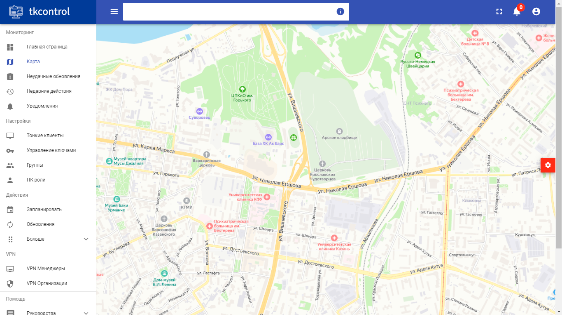Click the Русско-Немецкая Швейцария park marker
The height and width of the screenshot is (315, 562).
tap(417, 55)
